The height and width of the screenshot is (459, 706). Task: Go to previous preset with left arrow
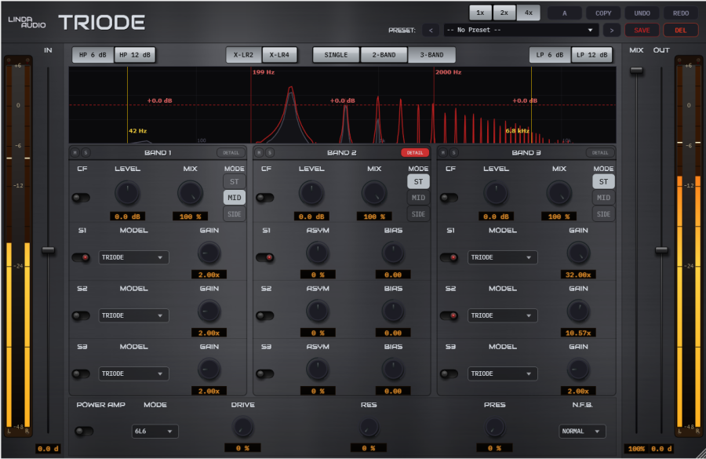click(431, 30)
